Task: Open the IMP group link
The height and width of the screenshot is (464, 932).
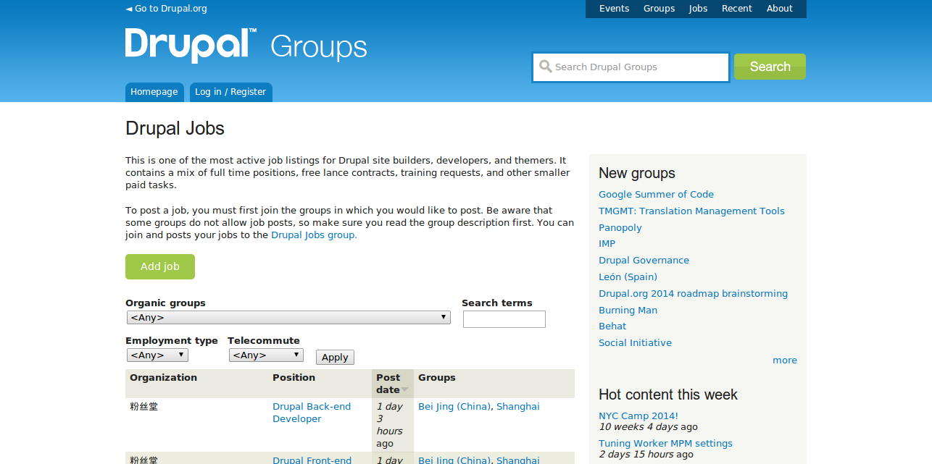Action: [607, 244]
